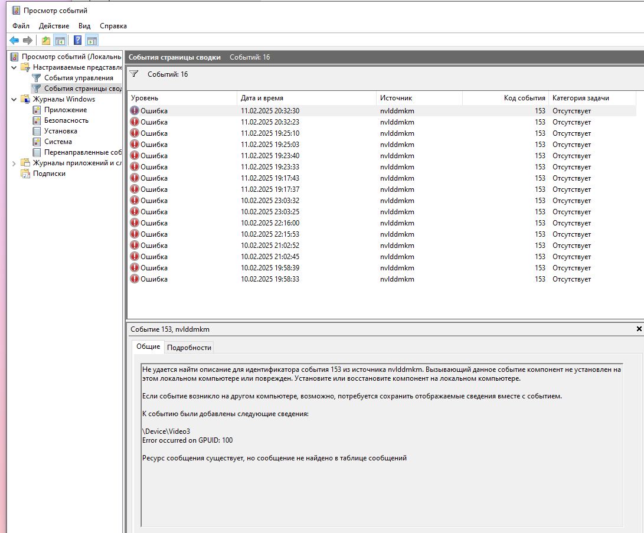Screen dimensions: 644x533
Task: Click the funnel filter icon beside "Событий: 16"
Action: click(x=134, y=74)
